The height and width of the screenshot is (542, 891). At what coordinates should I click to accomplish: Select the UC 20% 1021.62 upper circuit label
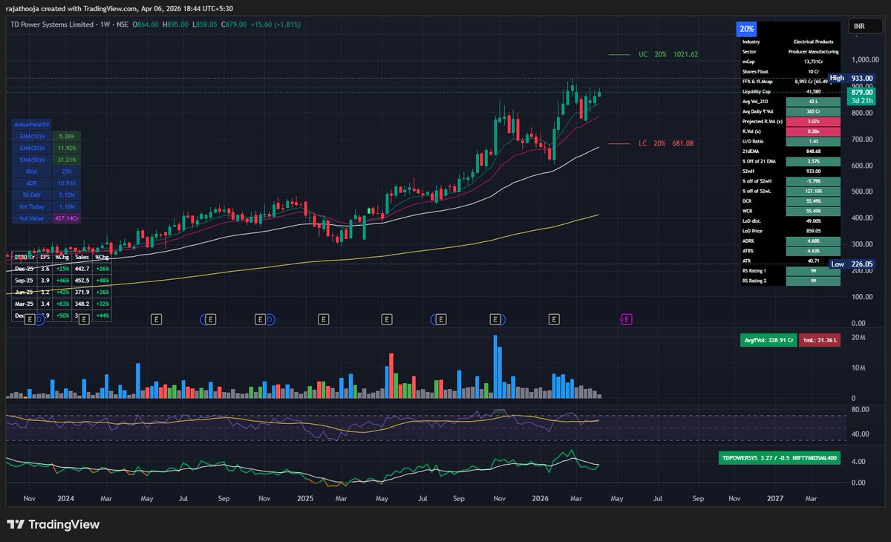(667, 55)
